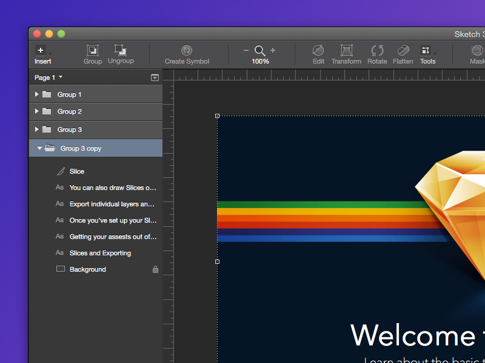Click the Flatten tool icon
Screen dimensions: 485x363
403,50
